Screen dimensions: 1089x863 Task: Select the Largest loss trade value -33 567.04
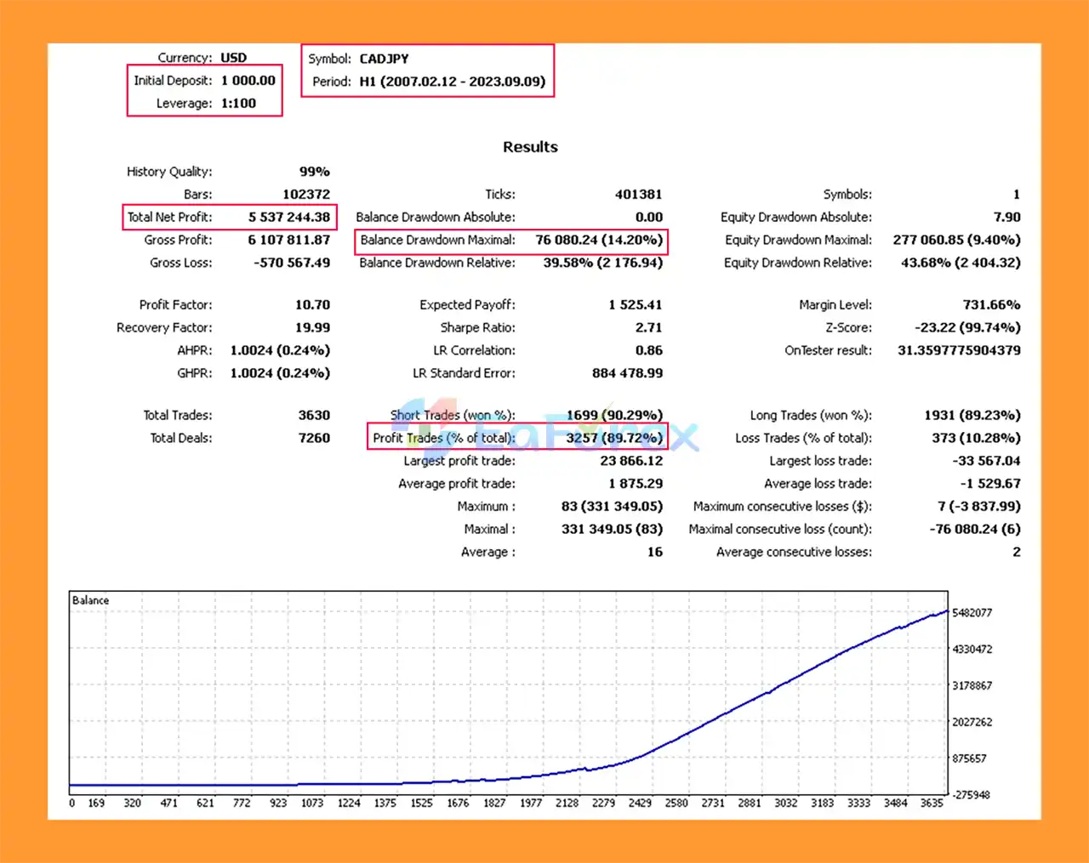[x=986, y=462]
